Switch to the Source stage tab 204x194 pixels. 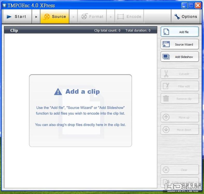pyautogui.click(x=55, y=17)
